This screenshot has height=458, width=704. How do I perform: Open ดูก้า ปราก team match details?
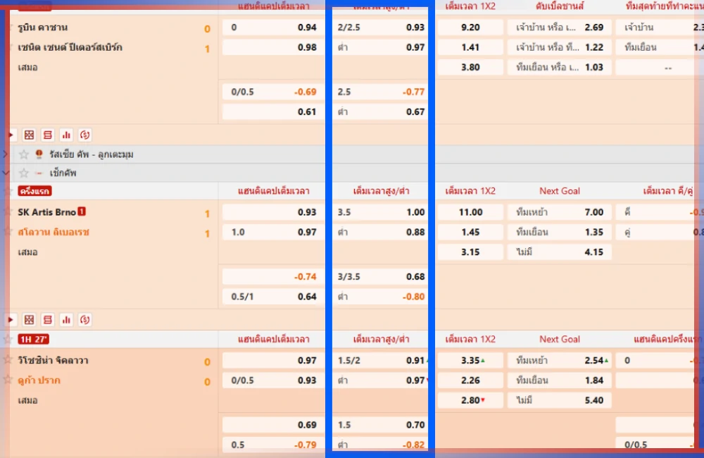click(x=39, y=380)
